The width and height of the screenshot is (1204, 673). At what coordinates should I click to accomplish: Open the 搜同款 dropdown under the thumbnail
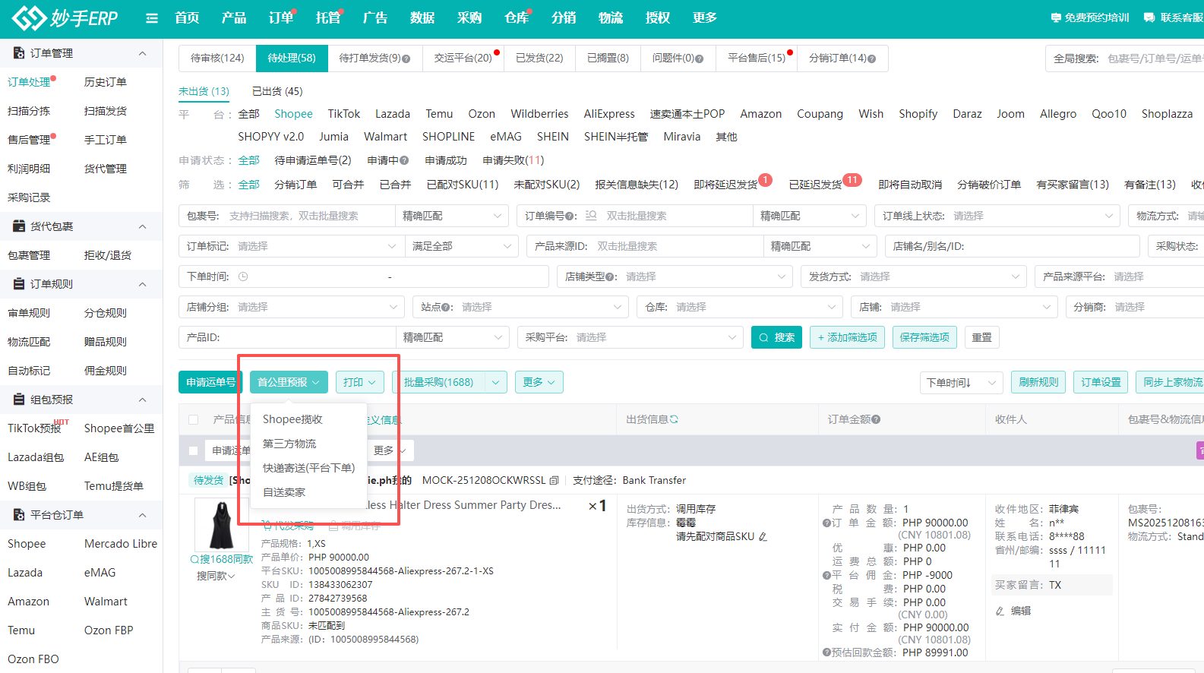[x=216, y=576]
